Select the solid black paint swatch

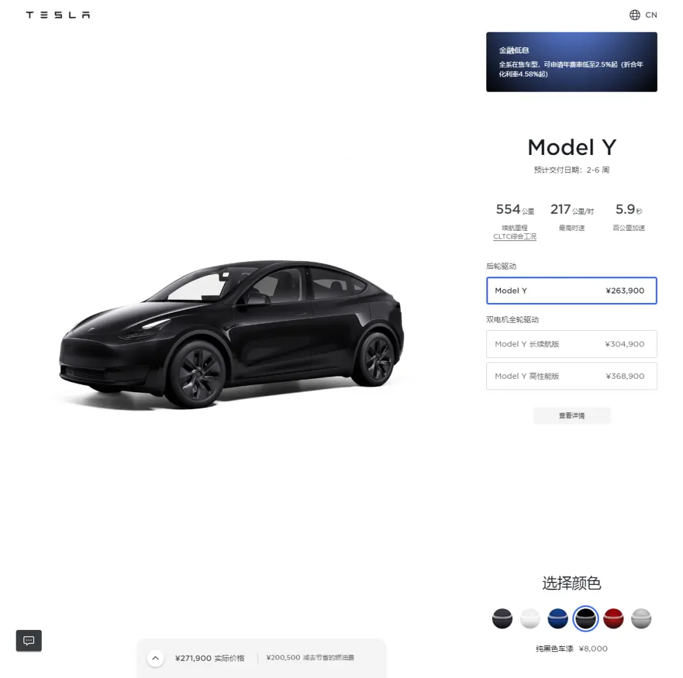[586, 619]
